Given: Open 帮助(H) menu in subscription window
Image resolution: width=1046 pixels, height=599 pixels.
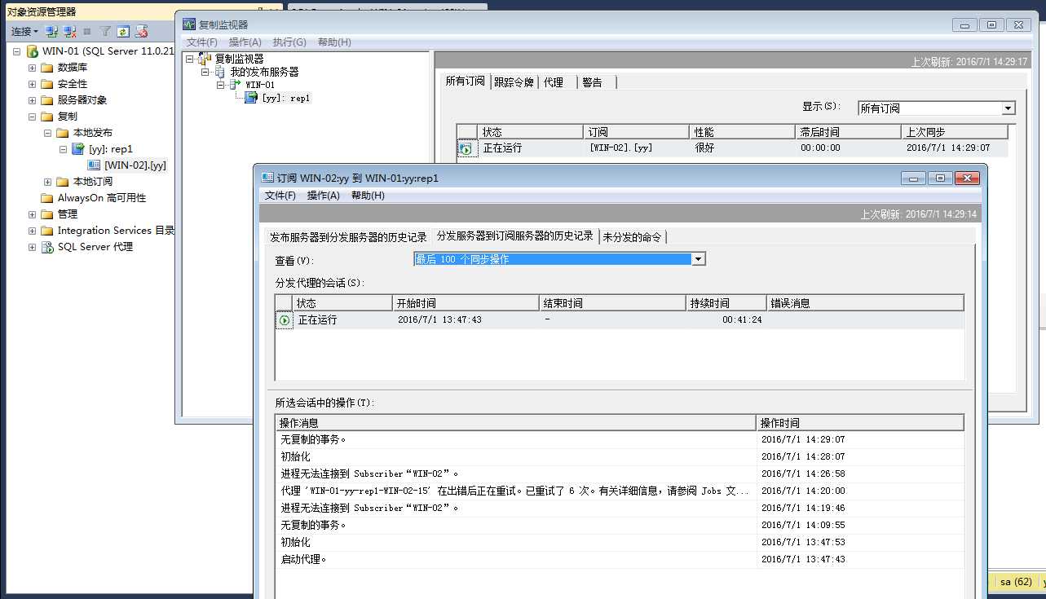Looking at the screenshot, I should coord(368,196).
